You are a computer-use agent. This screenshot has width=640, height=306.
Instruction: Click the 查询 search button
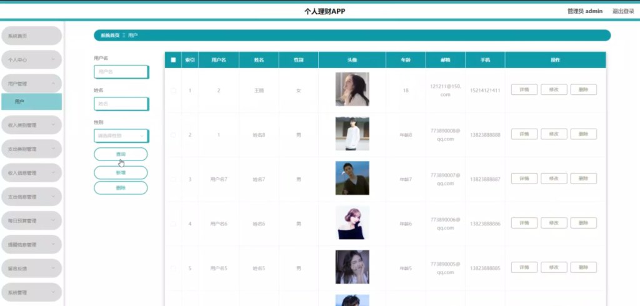click(121, 154)
